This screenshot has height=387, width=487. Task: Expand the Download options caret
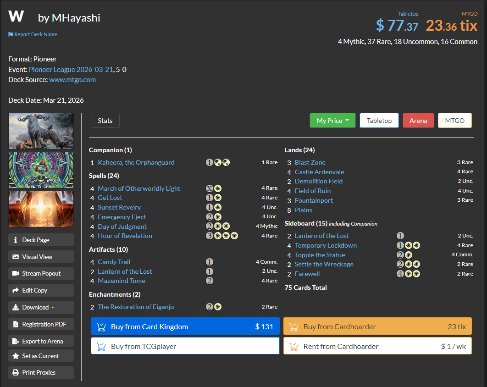[x=52, y=308]
